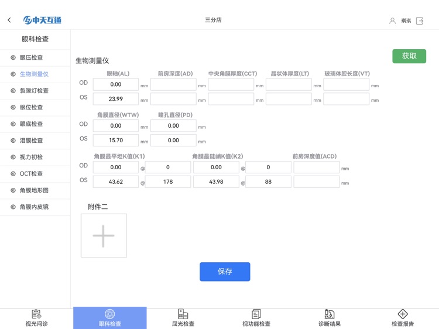Click the OD 玻璃体腔长度(VT) field
439x329 pixels.
click(347, 84)
